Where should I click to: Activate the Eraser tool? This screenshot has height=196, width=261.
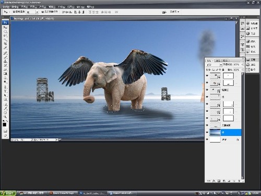coord(5,70)
